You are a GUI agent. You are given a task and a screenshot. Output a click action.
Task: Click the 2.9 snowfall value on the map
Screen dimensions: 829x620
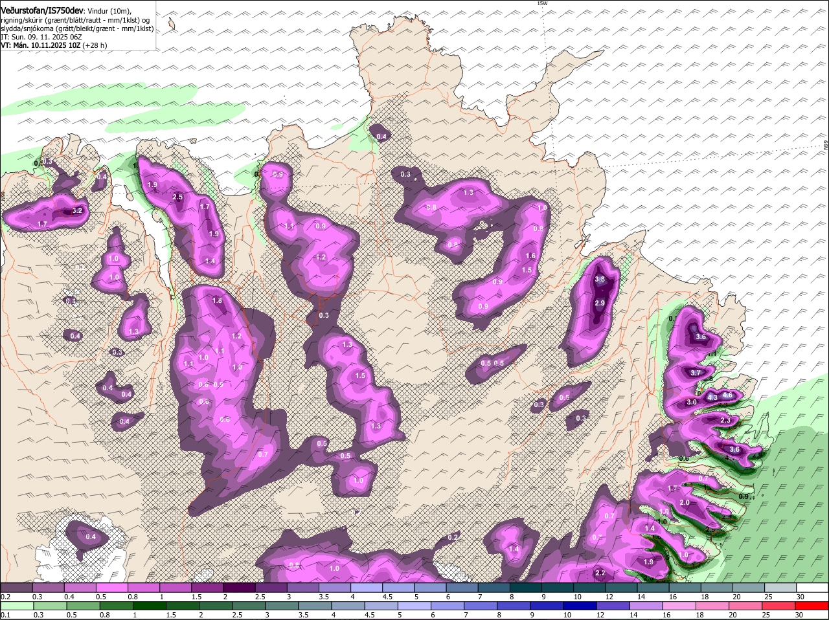(x=600, y=303)
